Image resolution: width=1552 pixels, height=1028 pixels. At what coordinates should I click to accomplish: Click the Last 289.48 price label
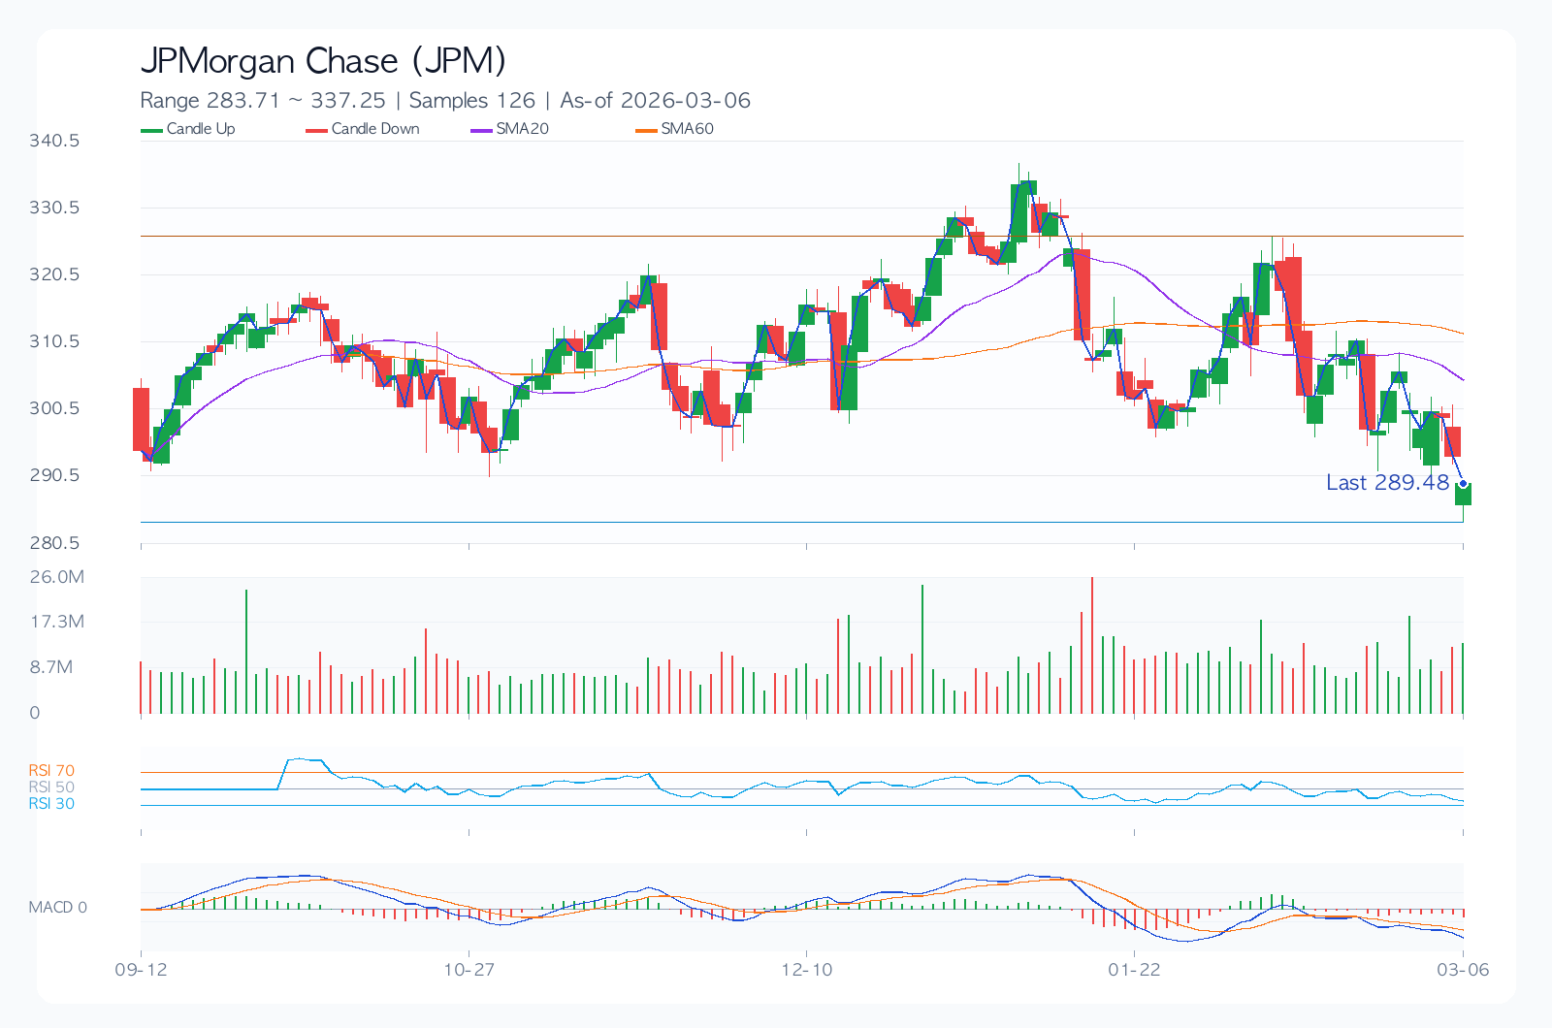[1387, 483]
